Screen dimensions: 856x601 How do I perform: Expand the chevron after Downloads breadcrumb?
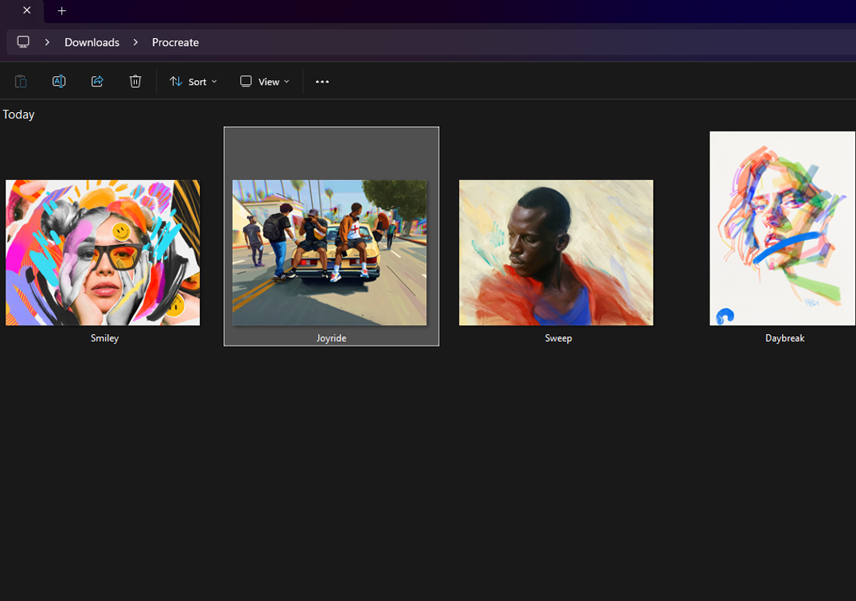135,42
